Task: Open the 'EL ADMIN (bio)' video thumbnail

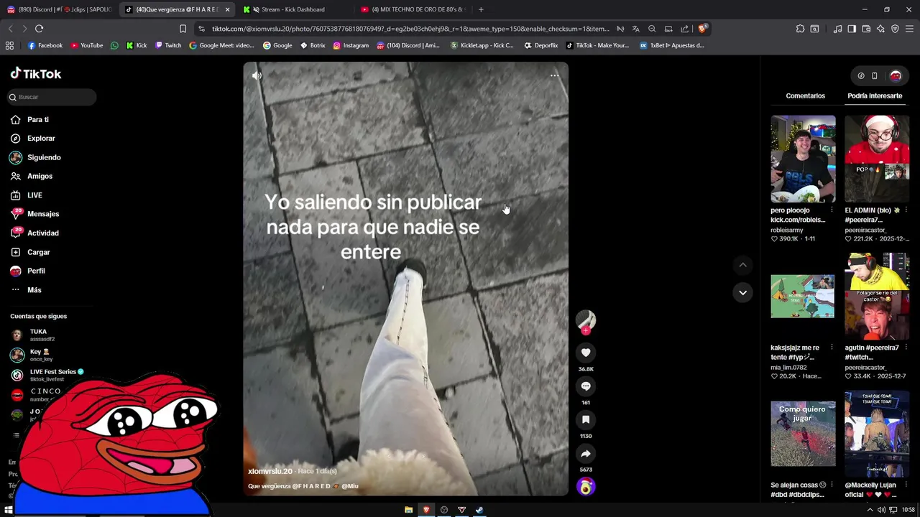Action: (877, 159)
